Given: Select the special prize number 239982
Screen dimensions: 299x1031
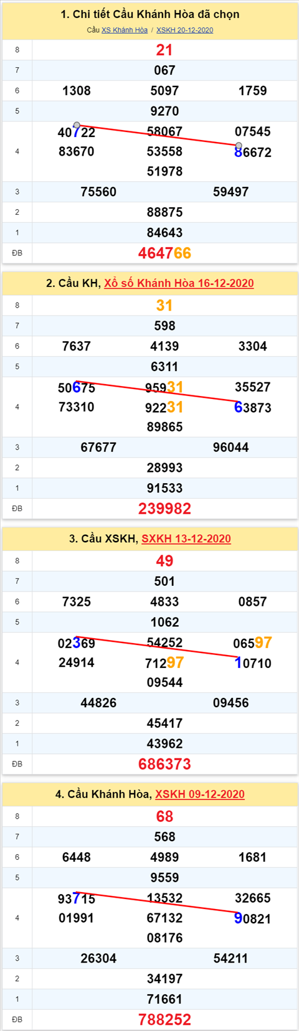Looking at the screenshot, I should 164,509.
